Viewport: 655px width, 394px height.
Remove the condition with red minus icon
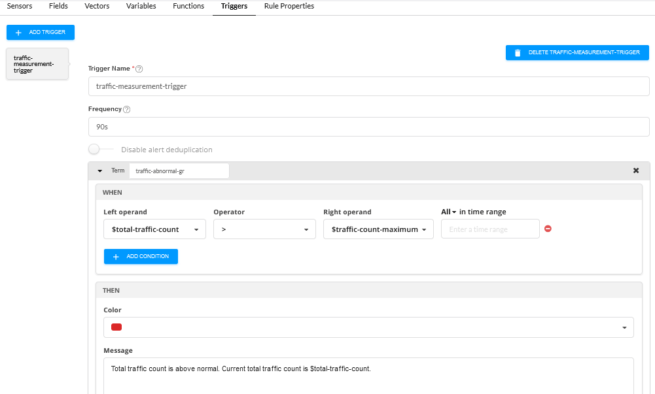click(548, 229)
